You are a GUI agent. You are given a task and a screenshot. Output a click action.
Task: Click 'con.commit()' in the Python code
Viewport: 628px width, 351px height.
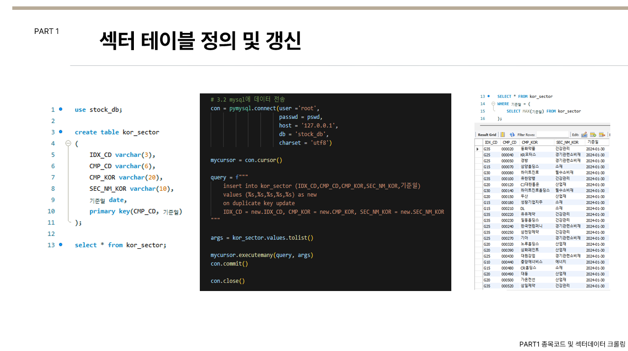click(229, 263)
